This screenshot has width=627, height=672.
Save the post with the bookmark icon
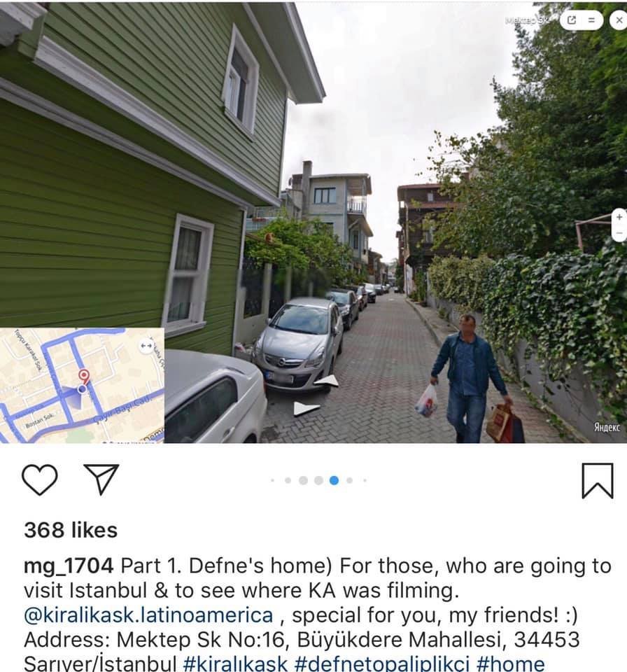click(598, 480)
